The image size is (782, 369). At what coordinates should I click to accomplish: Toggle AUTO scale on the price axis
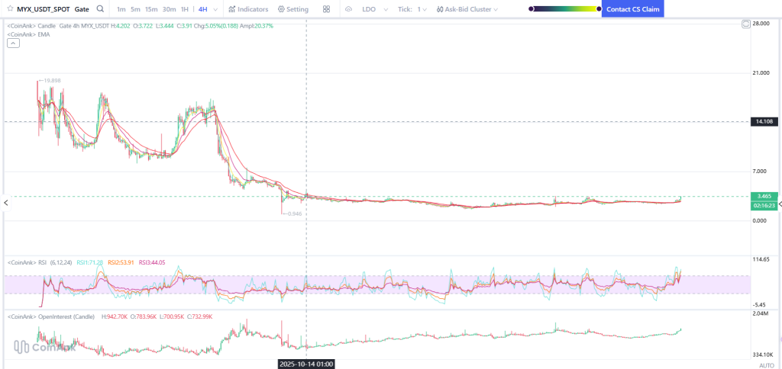[766, 365]
